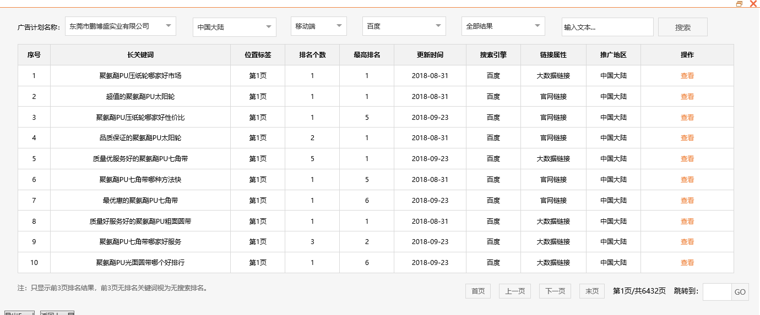The image size is (760, 315).
Task: Select keyword 聚氨酯PU七角带哪家好服务
Action: [140, 242]
